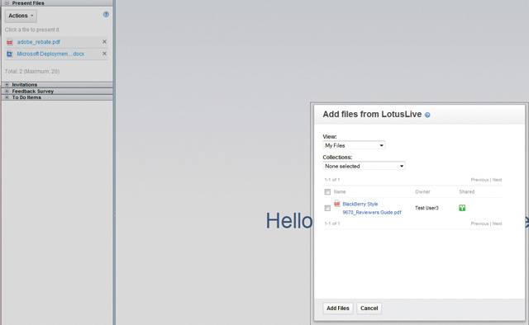This screenshot has height=325, width=529.
Task: Click Previous link below the file list
Action: pos(479,224)
